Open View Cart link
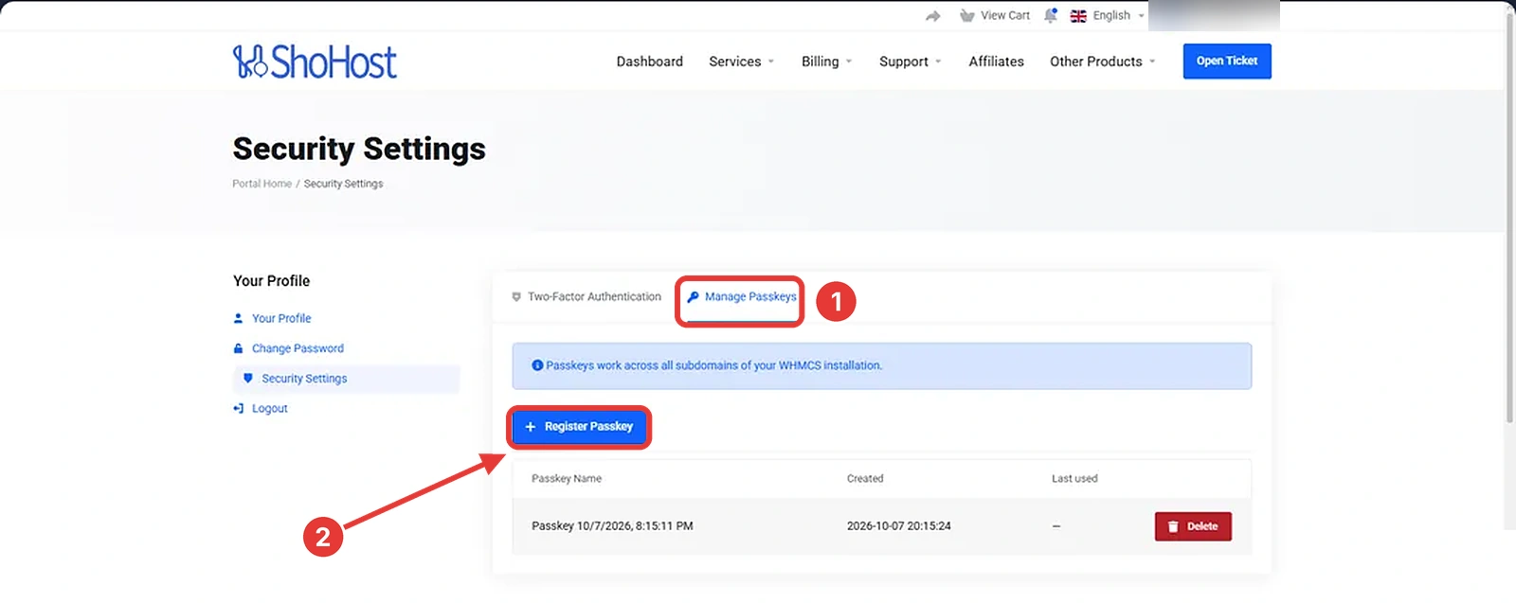This screenshot has height=603, width=1516. coord(1004,15)
